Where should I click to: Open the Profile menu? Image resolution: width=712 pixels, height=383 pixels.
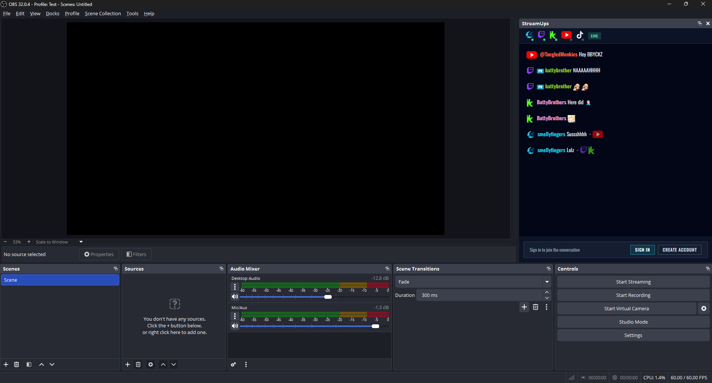(x=72, y=13)
